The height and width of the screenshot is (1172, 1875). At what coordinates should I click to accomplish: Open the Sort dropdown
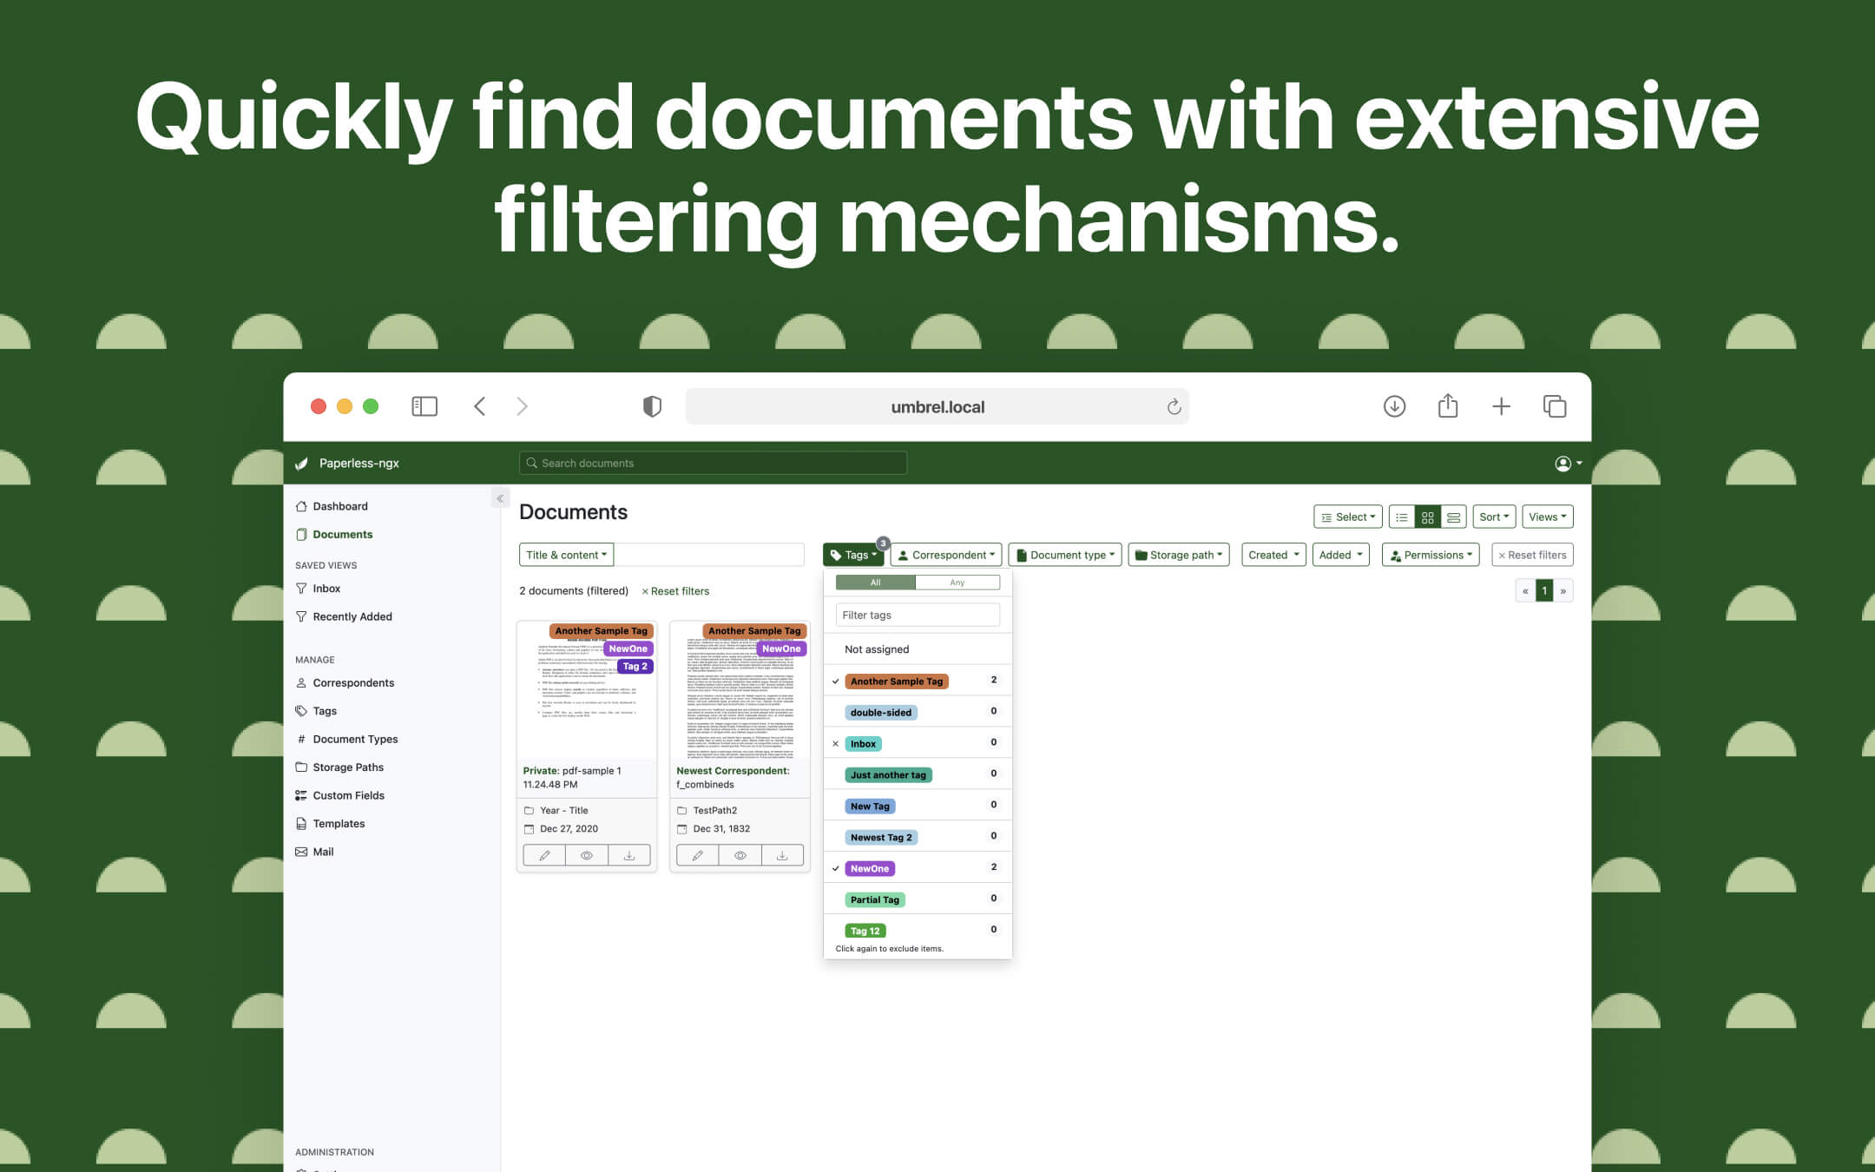click(1493, 516)
